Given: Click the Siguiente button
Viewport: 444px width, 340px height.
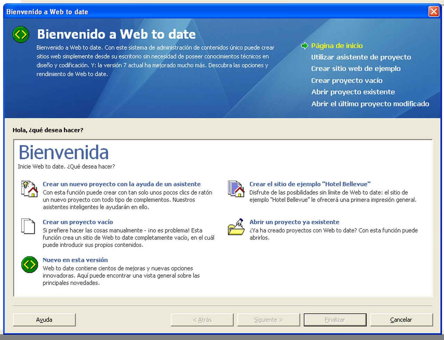Looking at the screenshot, I should [268, 320].
